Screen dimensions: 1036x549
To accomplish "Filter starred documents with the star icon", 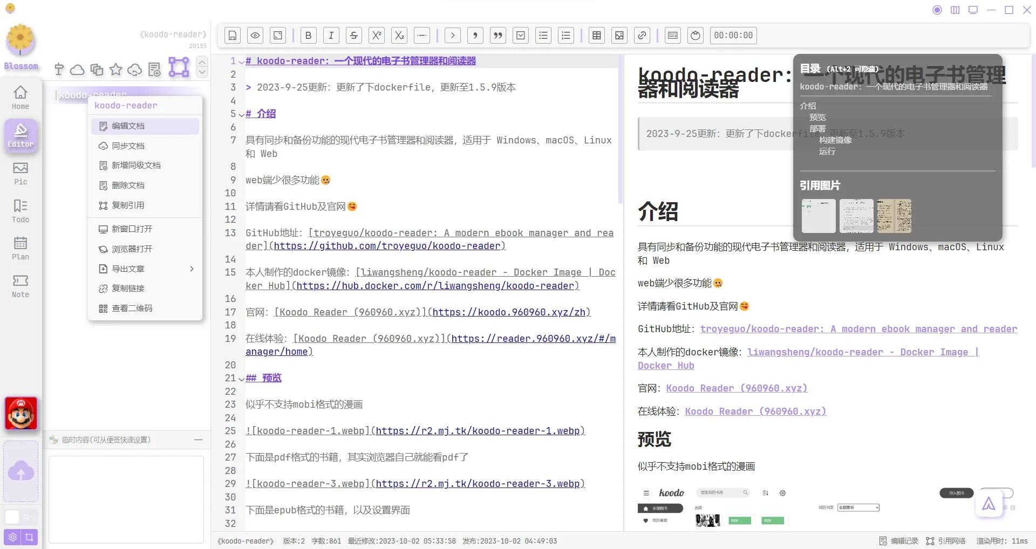I will (x=115, y=69).
